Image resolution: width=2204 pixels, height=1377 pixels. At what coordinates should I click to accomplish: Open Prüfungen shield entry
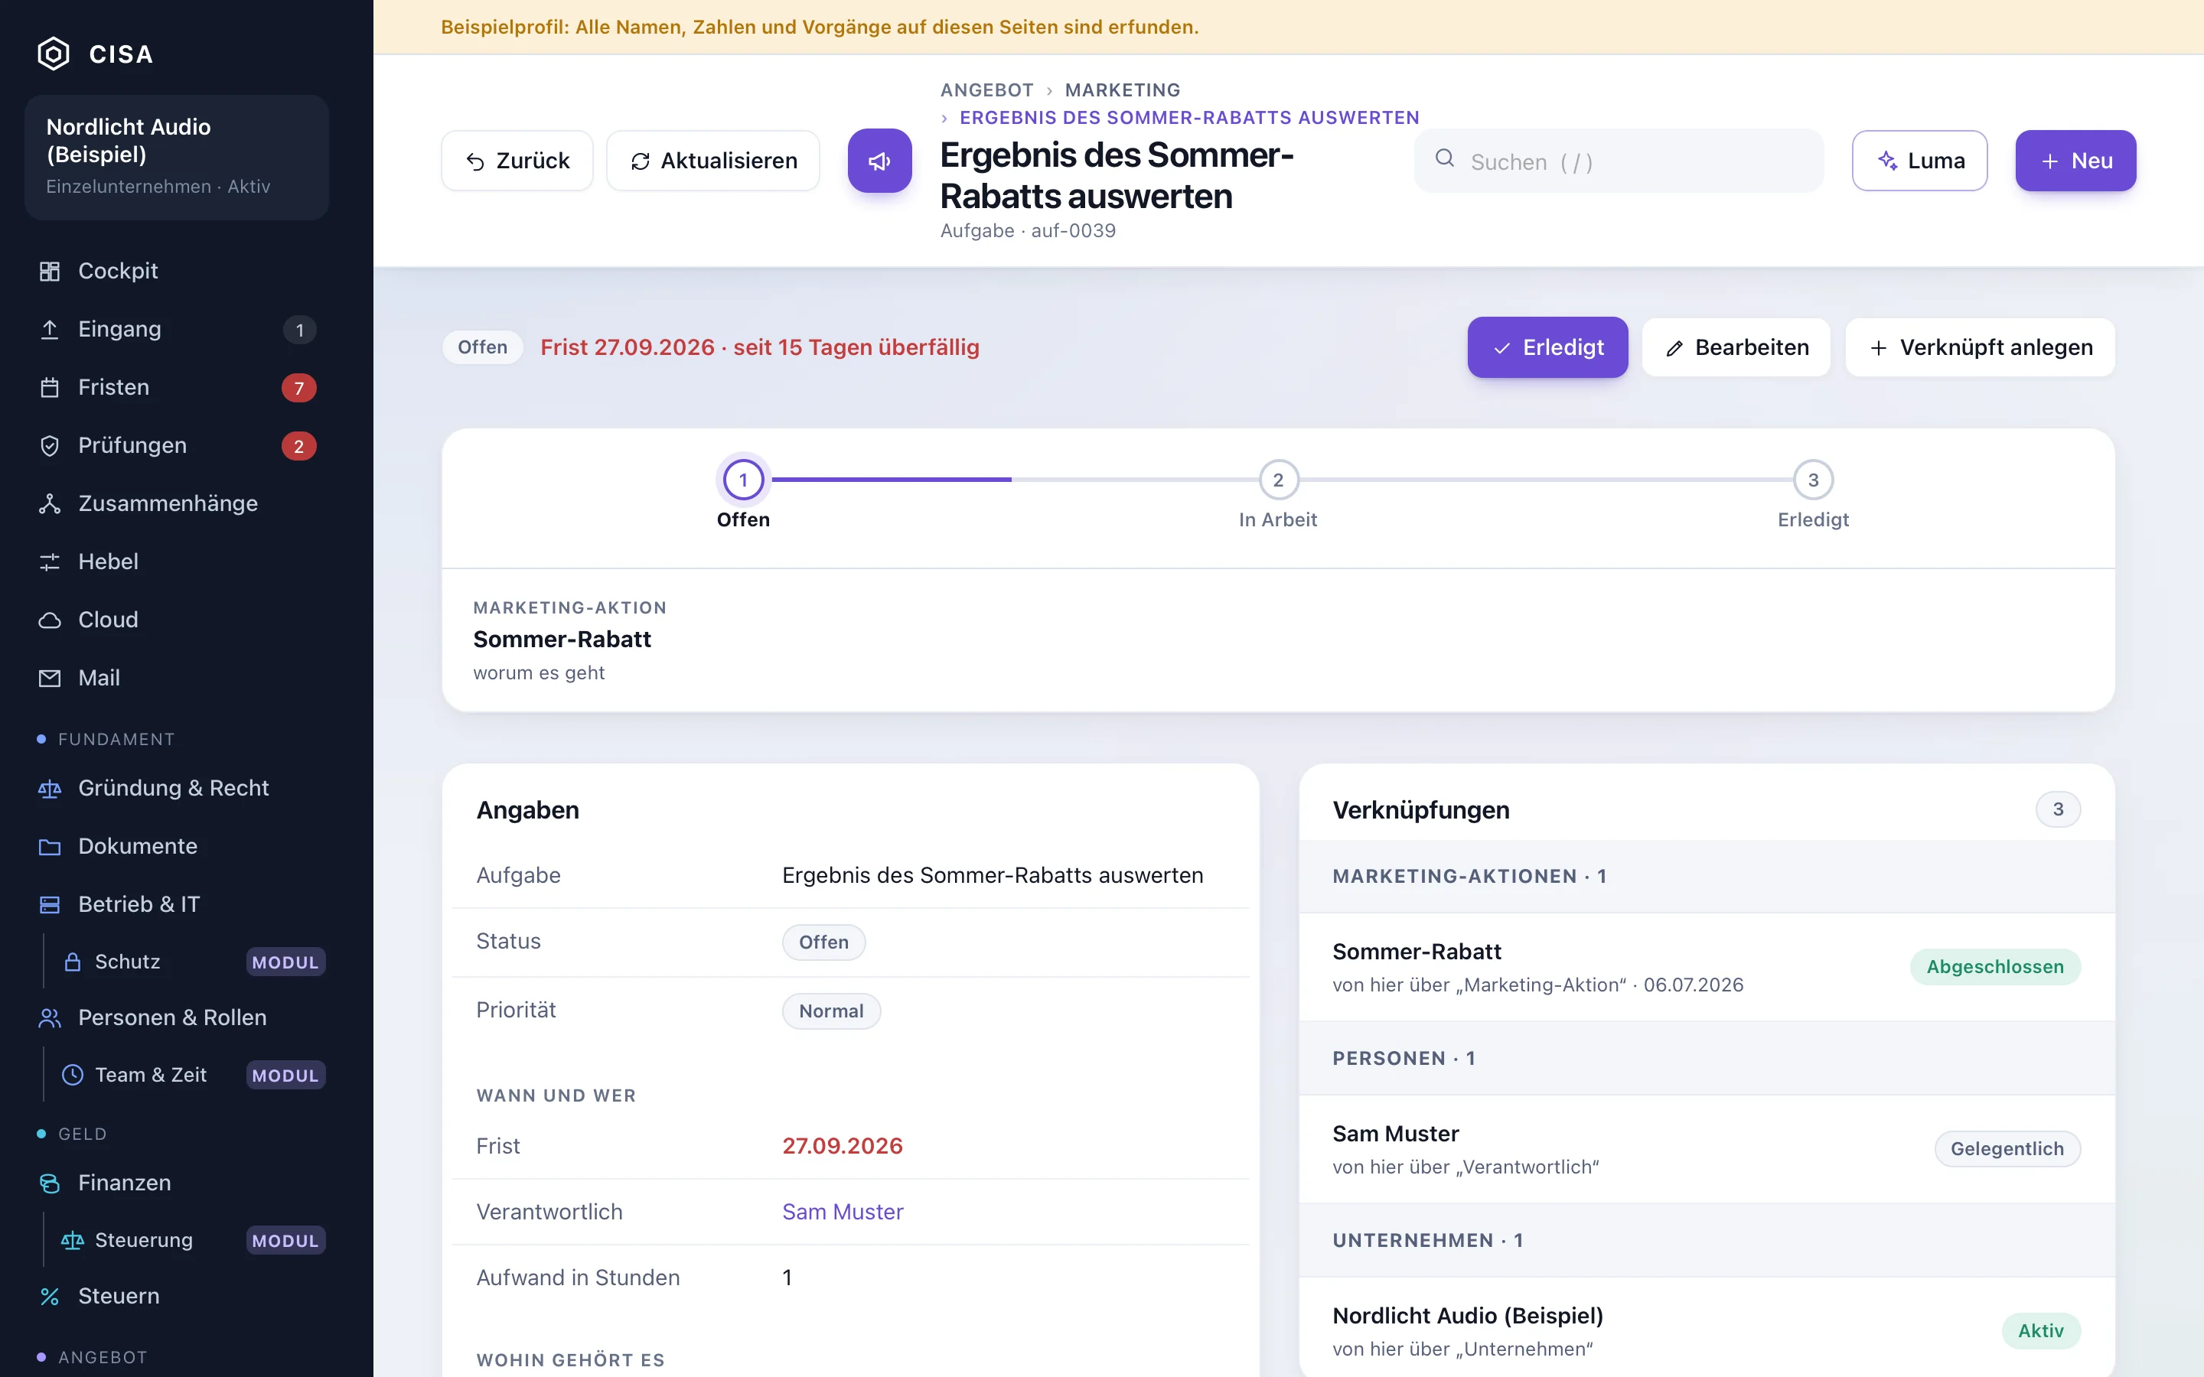tap(177, 445)
